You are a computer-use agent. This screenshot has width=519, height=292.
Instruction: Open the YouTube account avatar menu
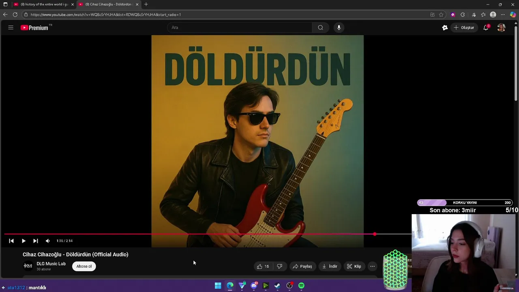[x=501, y=28]
